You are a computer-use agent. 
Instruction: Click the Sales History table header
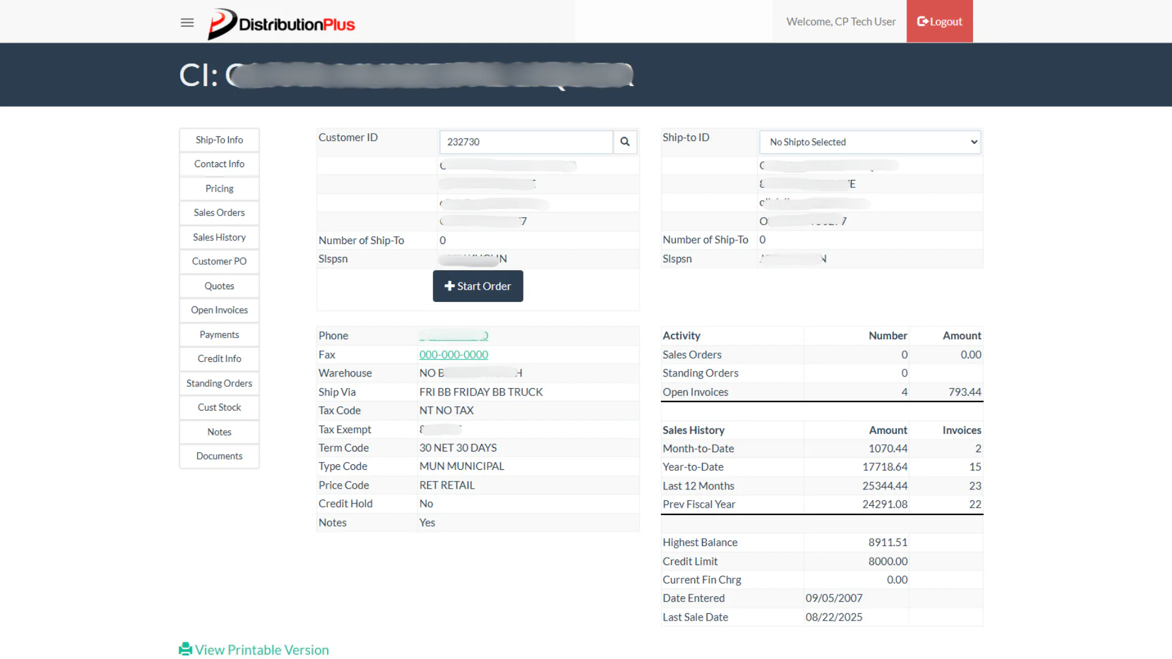693,430
